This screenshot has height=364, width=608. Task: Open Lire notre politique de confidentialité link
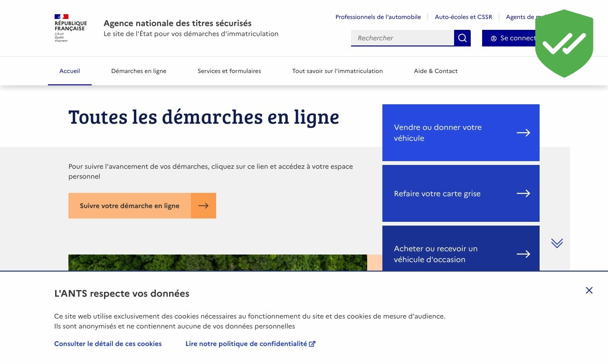250,344
